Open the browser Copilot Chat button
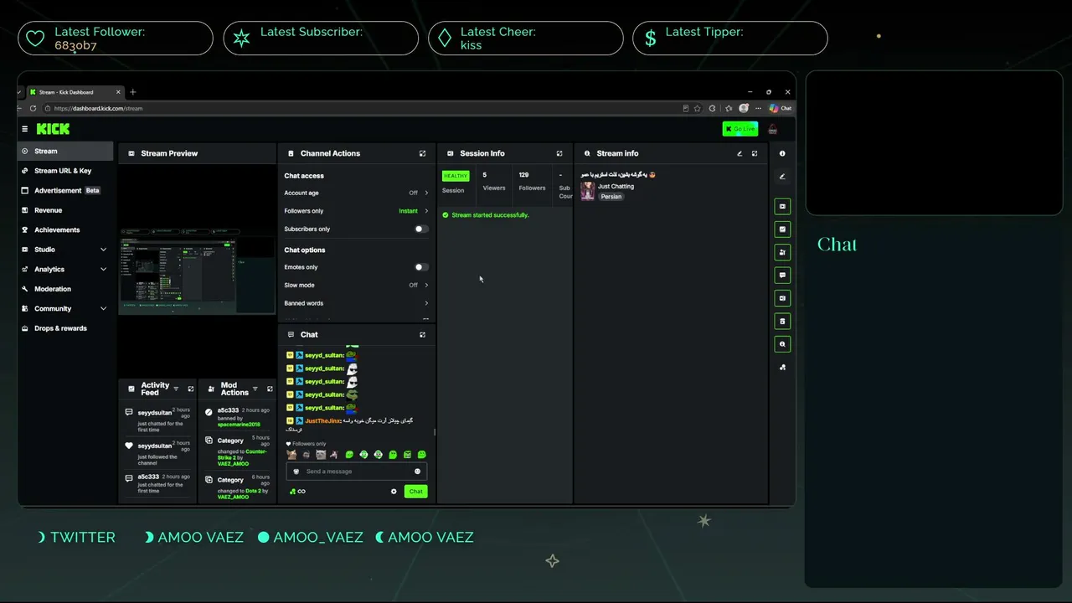Image resolution: width=1072 pixels, height=603 pixels. tap(780, 108)
